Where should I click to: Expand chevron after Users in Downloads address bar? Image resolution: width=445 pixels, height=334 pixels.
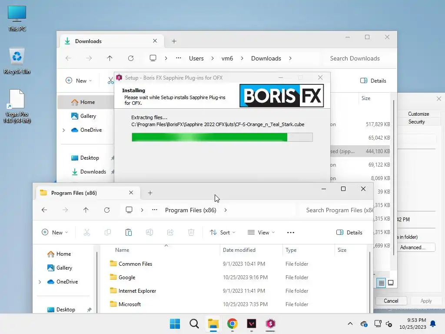pos(213,58)
